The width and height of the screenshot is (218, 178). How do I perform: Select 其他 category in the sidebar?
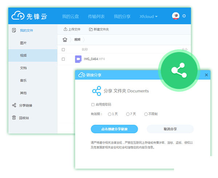23,93
